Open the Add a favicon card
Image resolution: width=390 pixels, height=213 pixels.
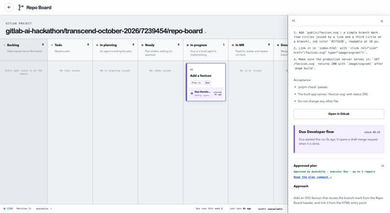click(206, 82)
